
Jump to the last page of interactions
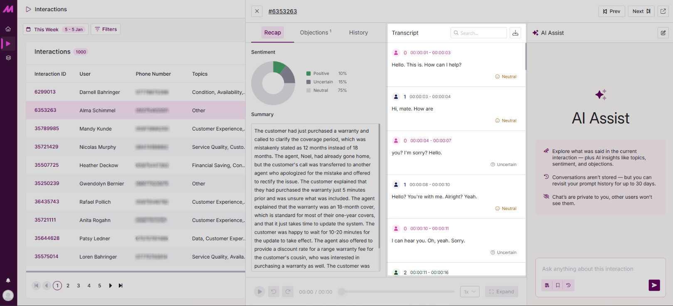121,286
